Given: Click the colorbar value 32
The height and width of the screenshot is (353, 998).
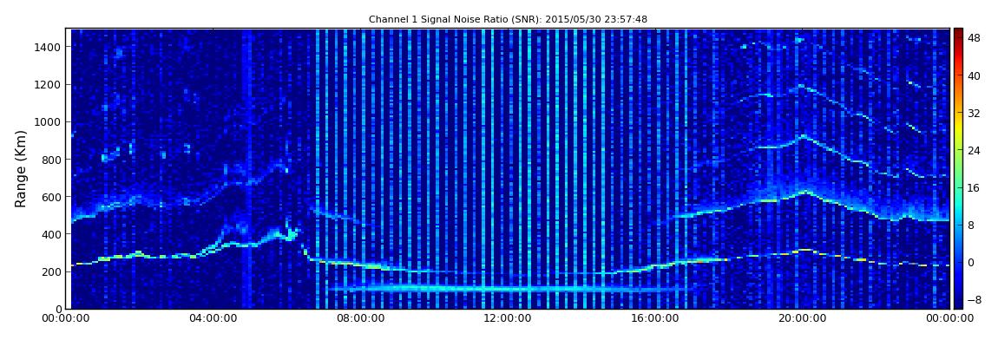Looking at the screenshot, I should click(x=974, y=114).
